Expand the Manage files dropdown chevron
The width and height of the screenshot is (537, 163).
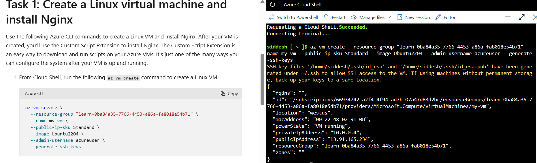(389, 17)
